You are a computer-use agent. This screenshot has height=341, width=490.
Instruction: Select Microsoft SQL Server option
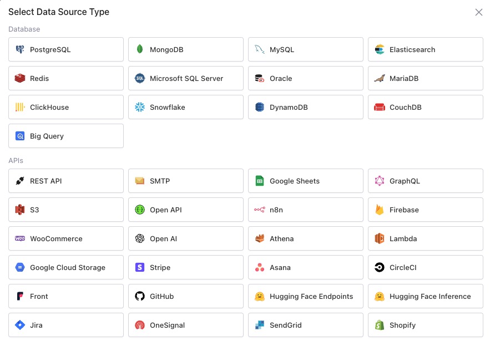click(185, 79)
